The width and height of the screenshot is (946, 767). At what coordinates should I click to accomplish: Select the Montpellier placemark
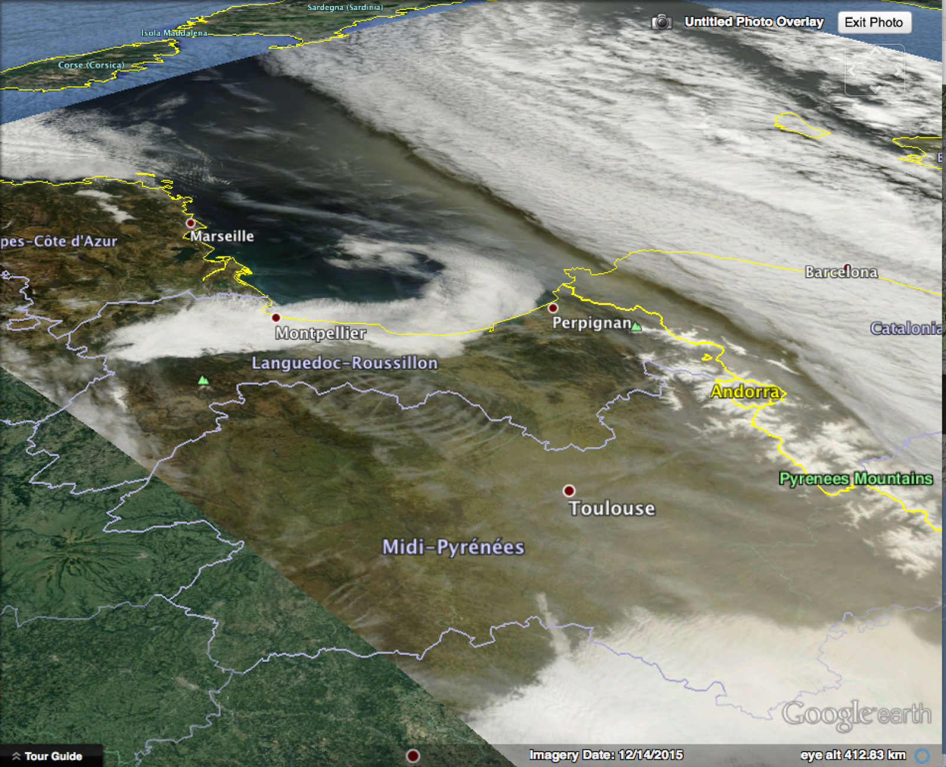coord(276,316)
